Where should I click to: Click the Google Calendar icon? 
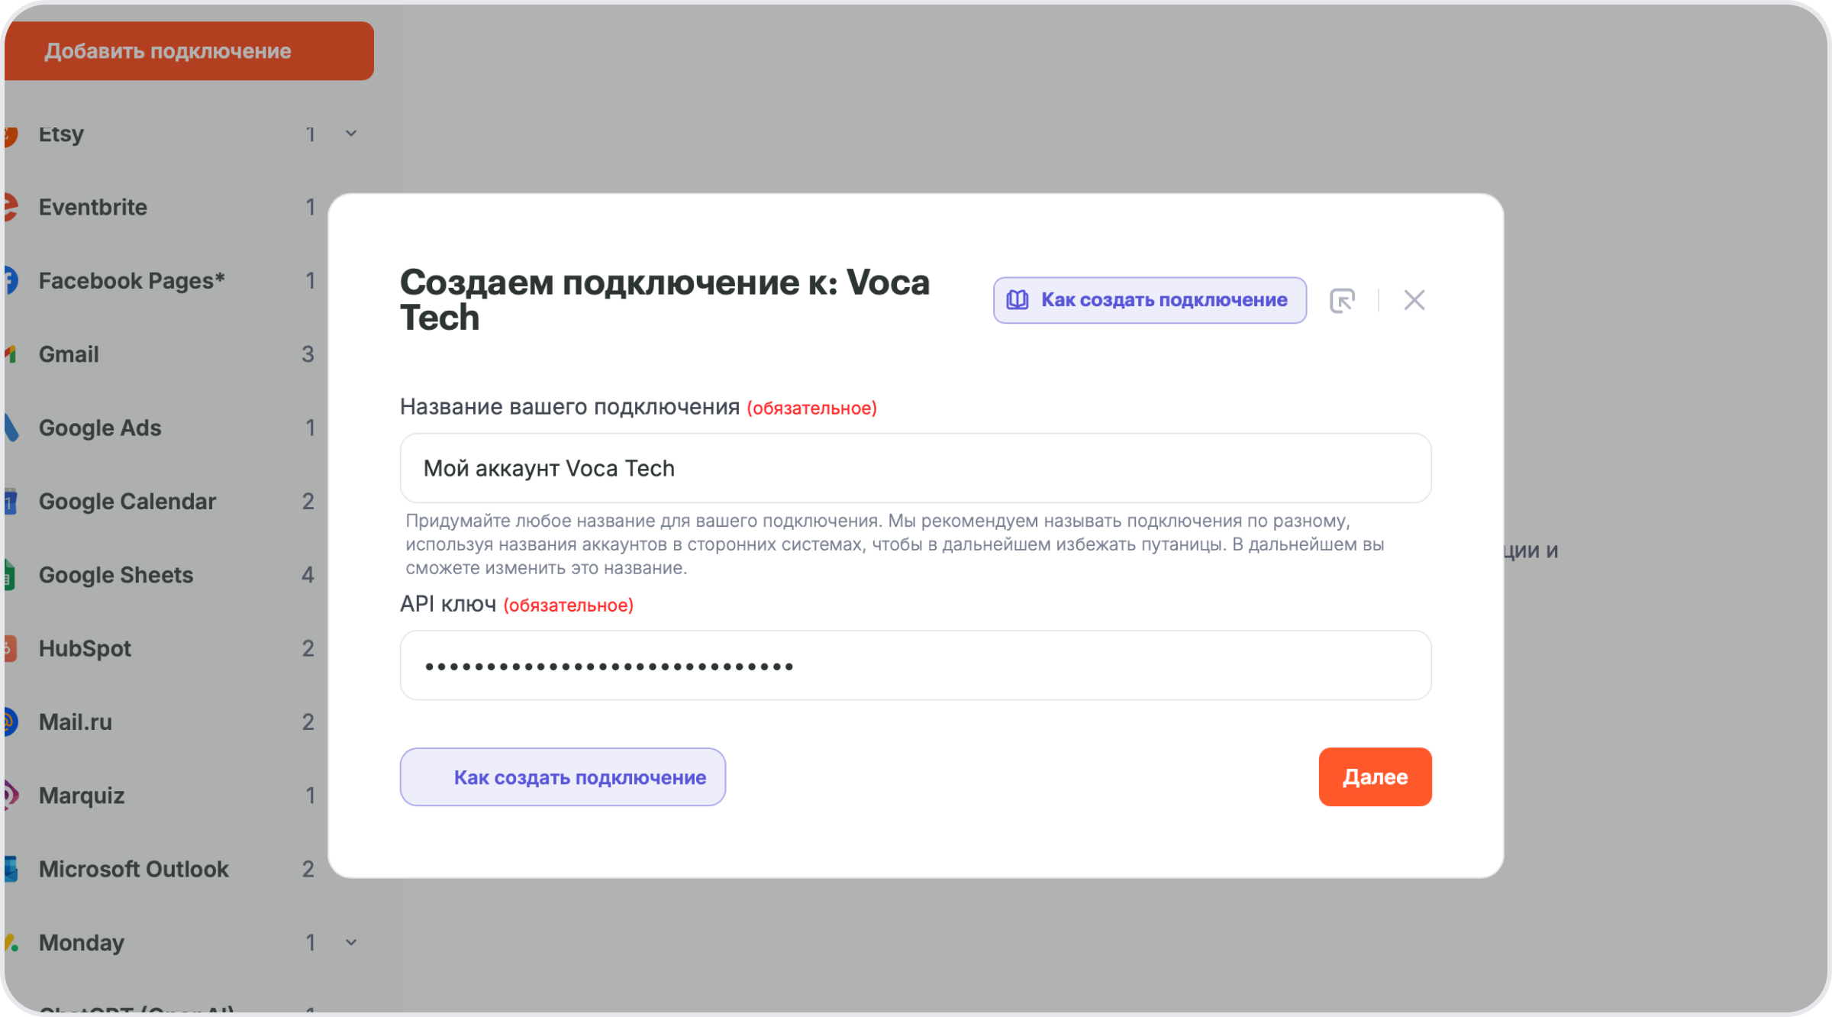tap(11, 502)
